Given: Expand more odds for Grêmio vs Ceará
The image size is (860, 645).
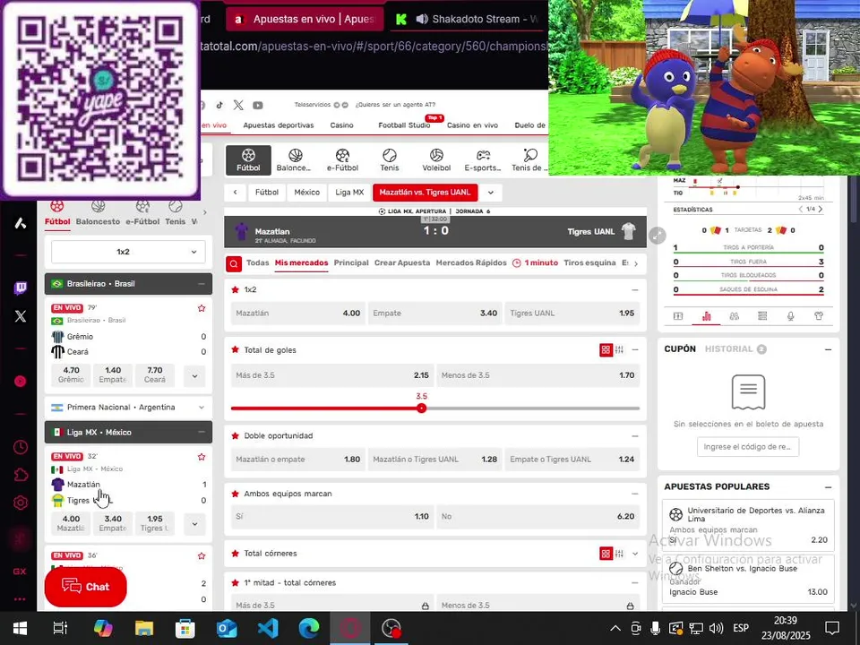Looking at the screenshot, I should [x=194, y=376].
